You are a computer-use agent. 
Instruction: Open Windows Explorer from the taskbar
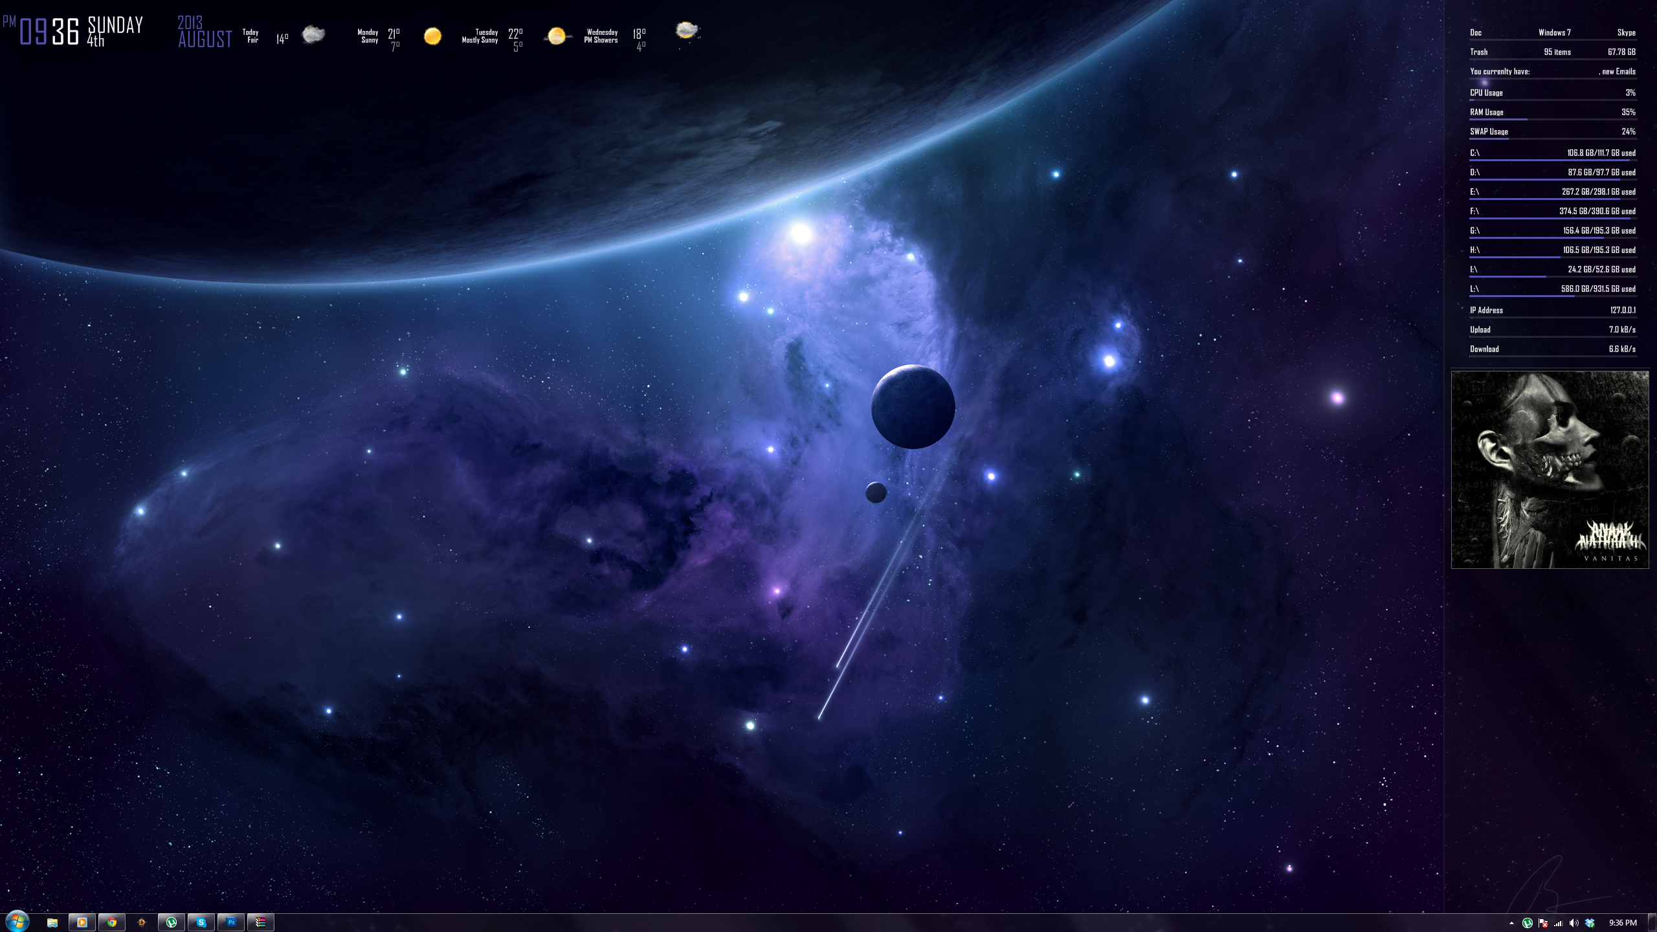(x=52, y=922)
